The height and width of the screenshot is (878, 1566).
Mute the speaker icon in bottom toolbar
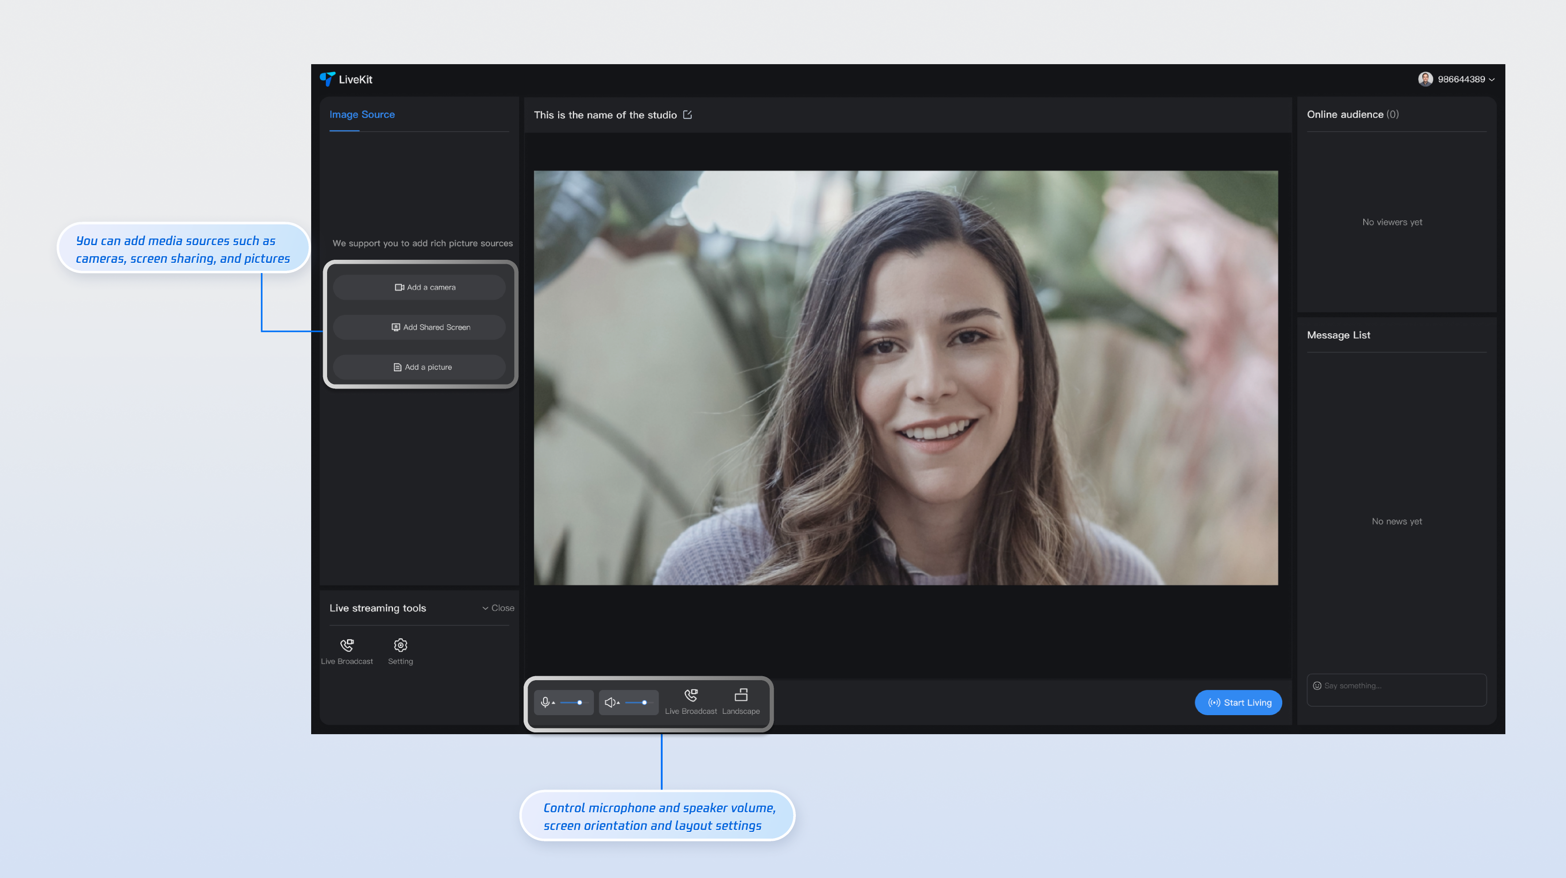coord(609,702)
